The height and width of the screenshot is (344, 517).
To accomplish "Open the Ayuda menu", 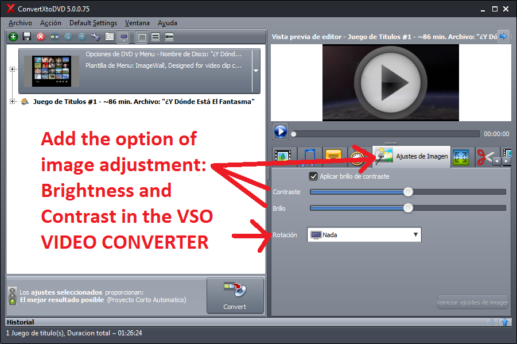I will click(x=167, y=23).
